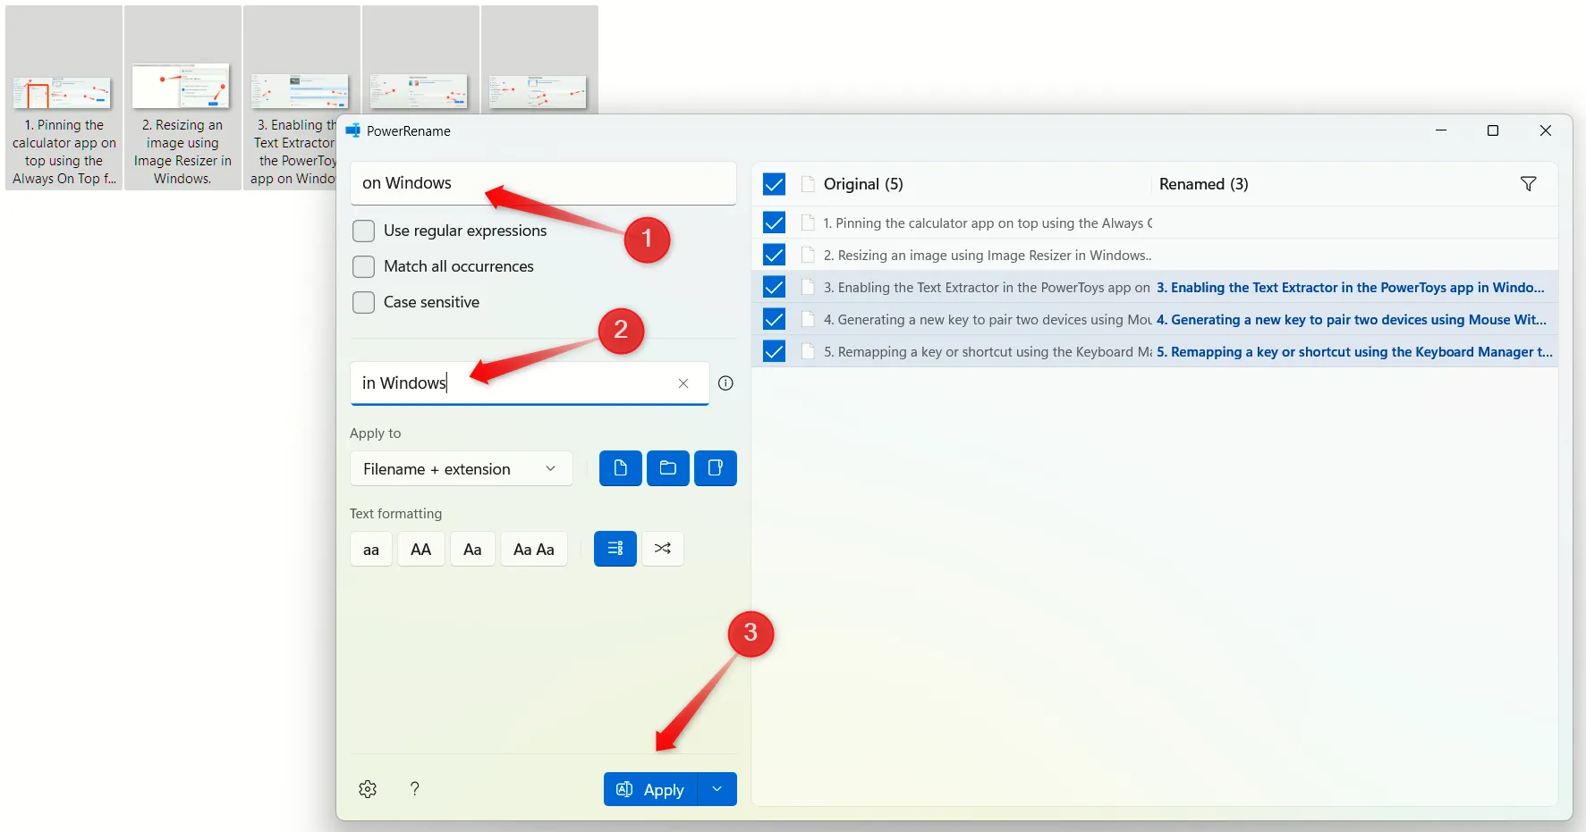Viewport: 1586px width, 832px height.
Task: Select renamed '4. Generating a new key' entry
Action: pyautogui.click(x=1352, y=320)
